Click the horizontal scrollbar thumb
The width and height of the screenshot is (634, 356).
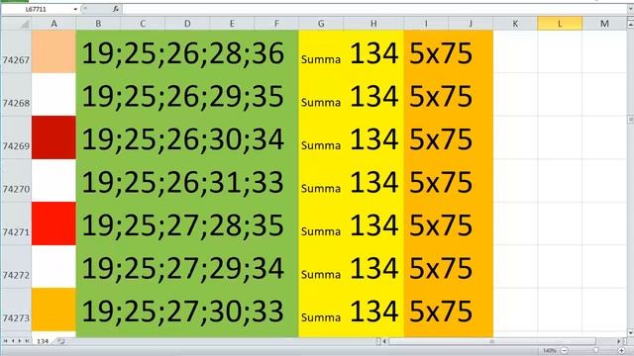click(x=492, y=341)
